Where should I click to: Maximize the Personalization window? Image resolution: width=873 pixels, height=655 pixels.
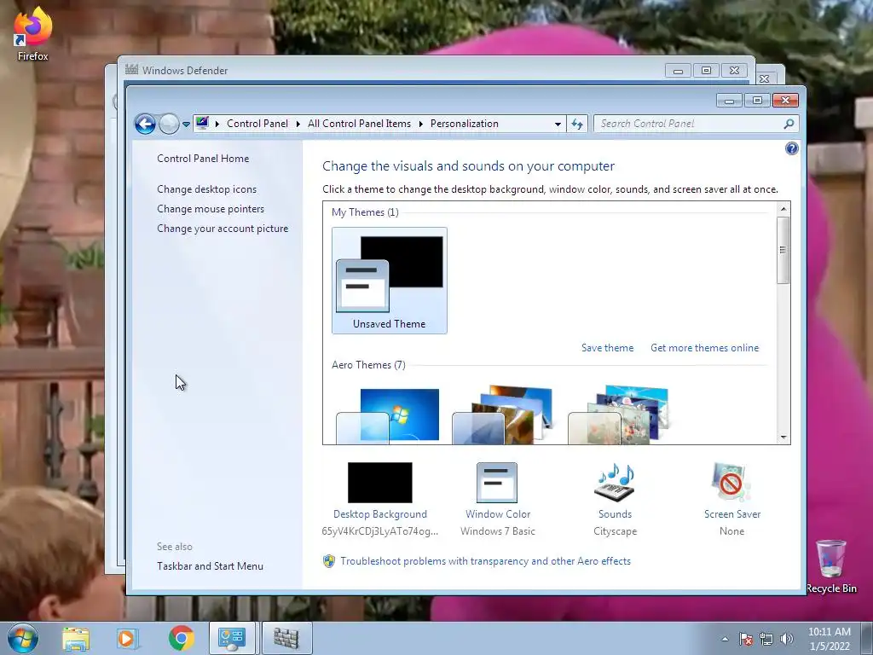(x=757, y=101)
